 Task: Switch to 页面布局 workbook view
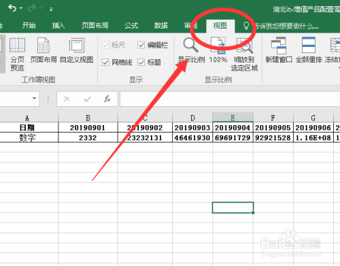click(44, 51)
